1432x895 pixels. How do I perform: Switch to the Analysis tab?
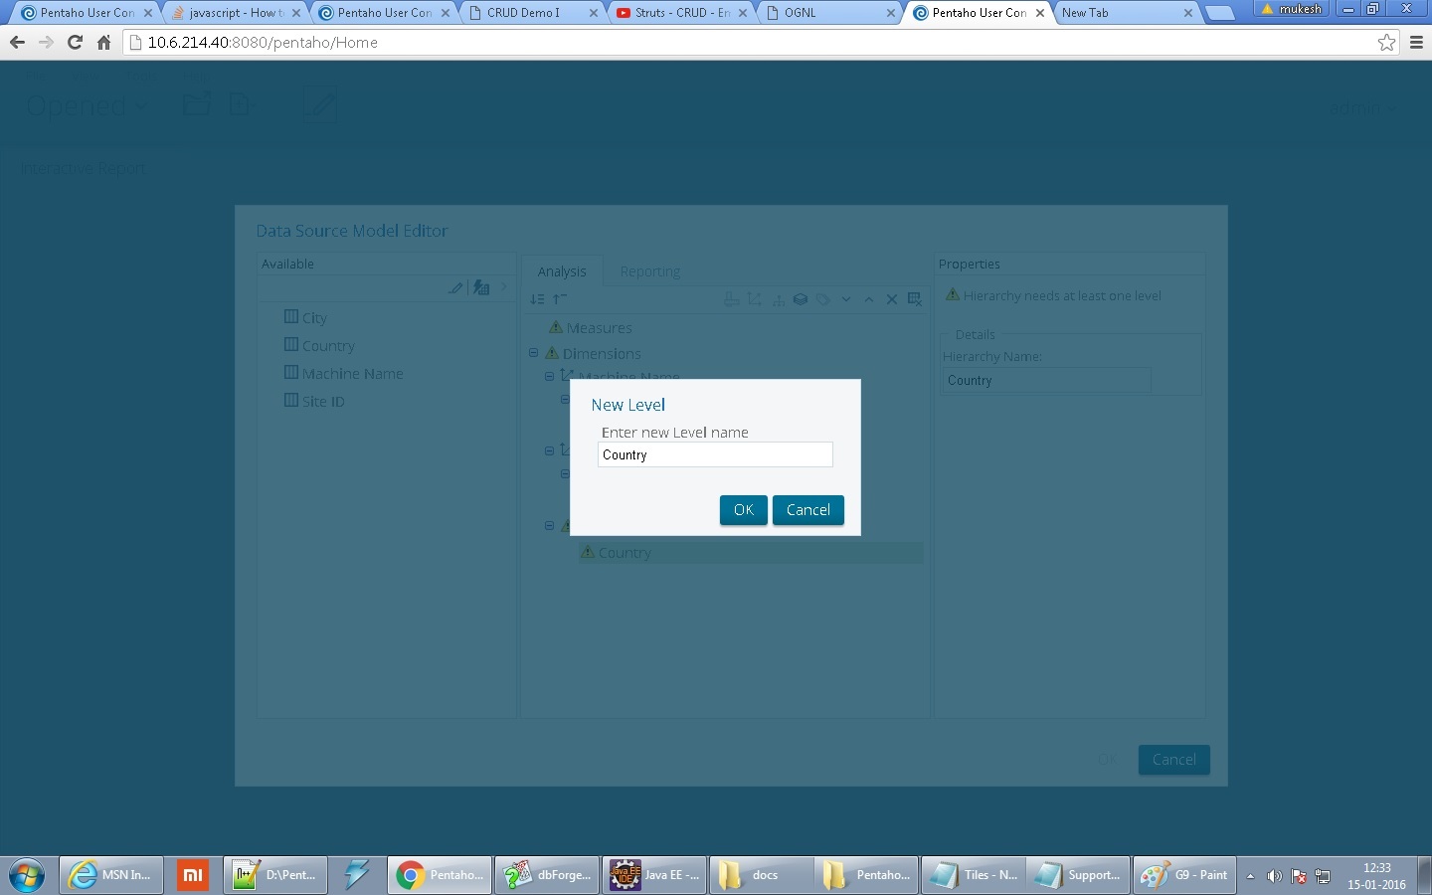562,271
